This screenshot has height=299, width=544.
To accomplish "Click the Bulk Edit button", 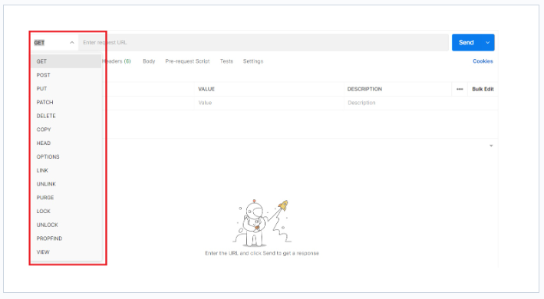I will tap(483, 89).
